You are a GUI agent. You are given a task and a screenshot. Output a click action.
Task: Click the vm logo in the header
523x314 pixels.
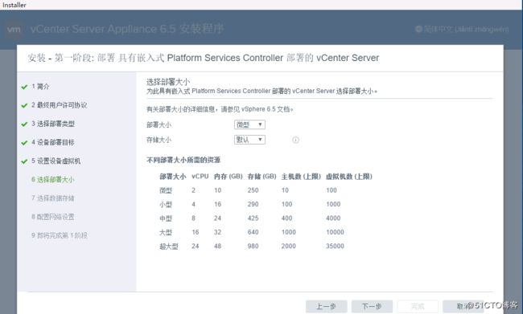(14, 29)
